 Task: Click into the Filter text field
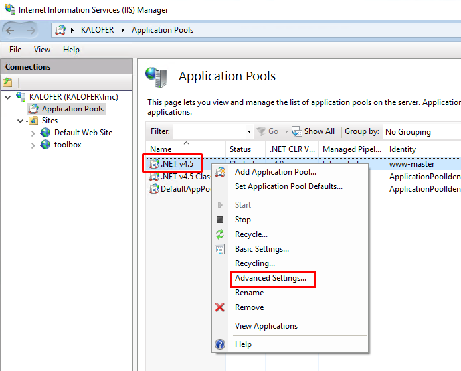coord(210,131)
